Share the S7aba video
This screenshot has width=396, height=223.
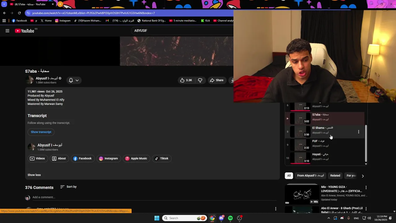point(217,80)
